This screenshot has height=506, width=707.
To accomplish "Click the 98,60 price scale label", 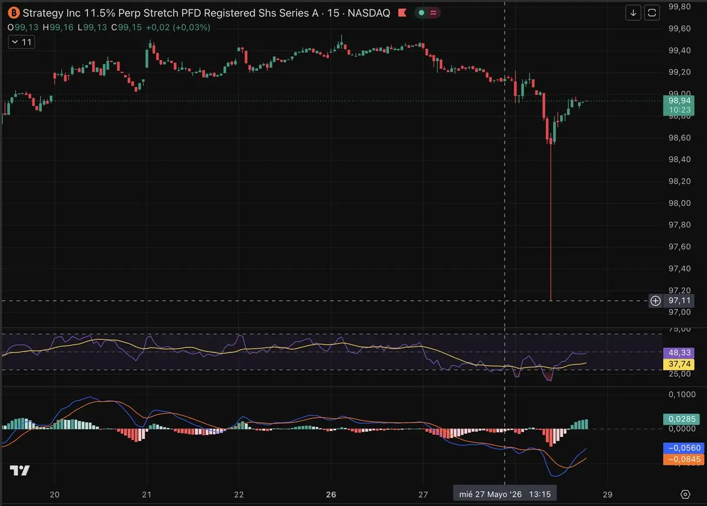I will (x=679, y=137).
